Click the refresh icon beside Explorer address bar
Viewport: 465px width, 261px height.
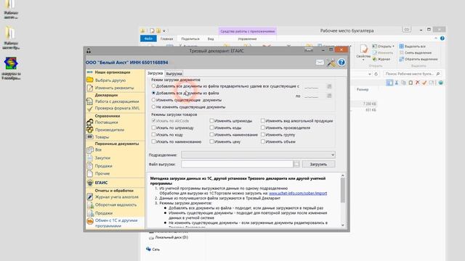(376, 74)
